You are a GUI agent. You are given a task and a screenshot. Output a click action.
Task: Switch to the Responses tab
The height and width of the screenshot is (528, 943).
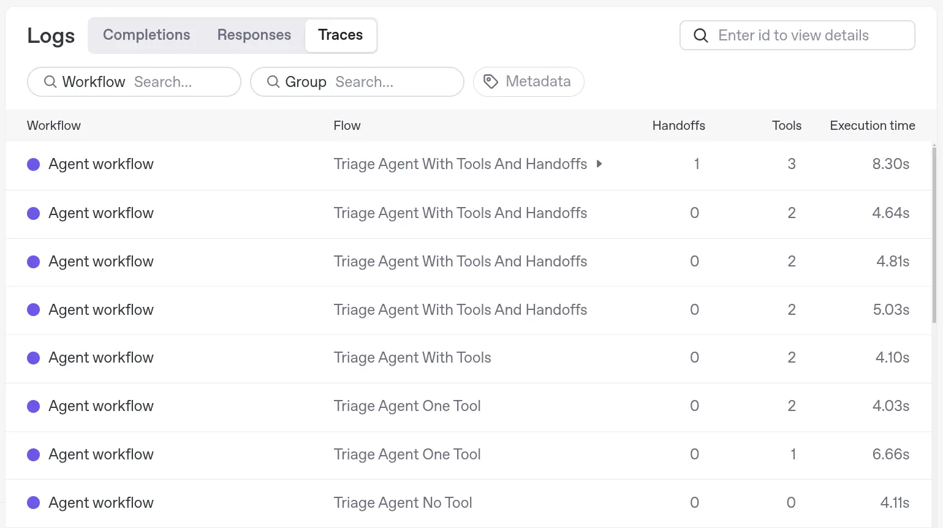[x=254, y=35]
